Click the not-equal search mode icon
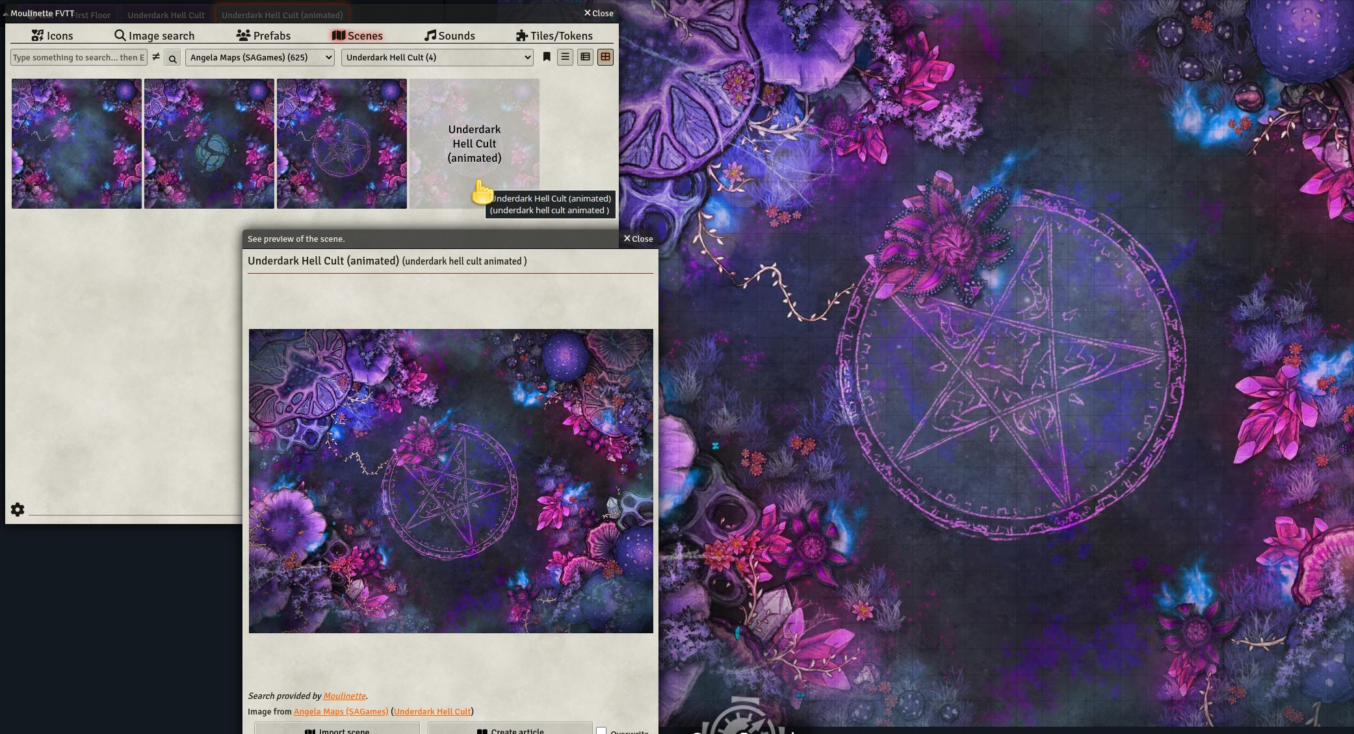Viewport: 1354px width, 734px height. click(x=156, y=57)
